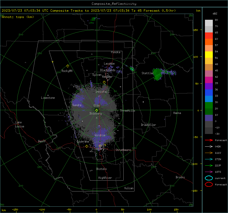Click the Limestone label
This screenshot has width=228, height=213.
(48, 98)
